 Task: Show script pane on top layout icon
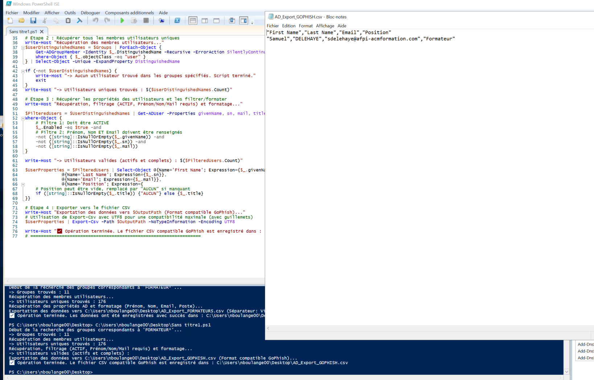tap(193, 21)
